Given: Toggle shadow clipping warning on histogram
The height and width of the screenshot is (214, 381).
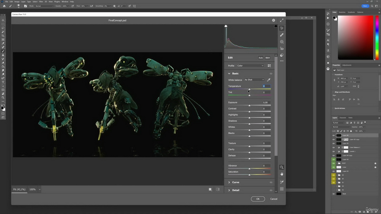Looking at the screenshot, I should point(226,26).
